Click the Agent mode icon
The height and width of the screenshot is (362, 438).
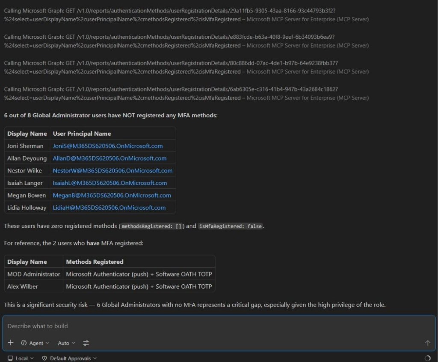[24, 343]
